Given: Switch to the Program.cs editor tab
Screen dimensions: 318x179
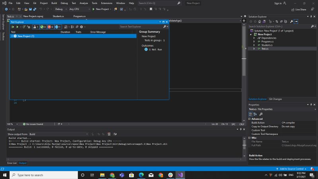Looking at the screenshot, I should (x=79, y=16).
